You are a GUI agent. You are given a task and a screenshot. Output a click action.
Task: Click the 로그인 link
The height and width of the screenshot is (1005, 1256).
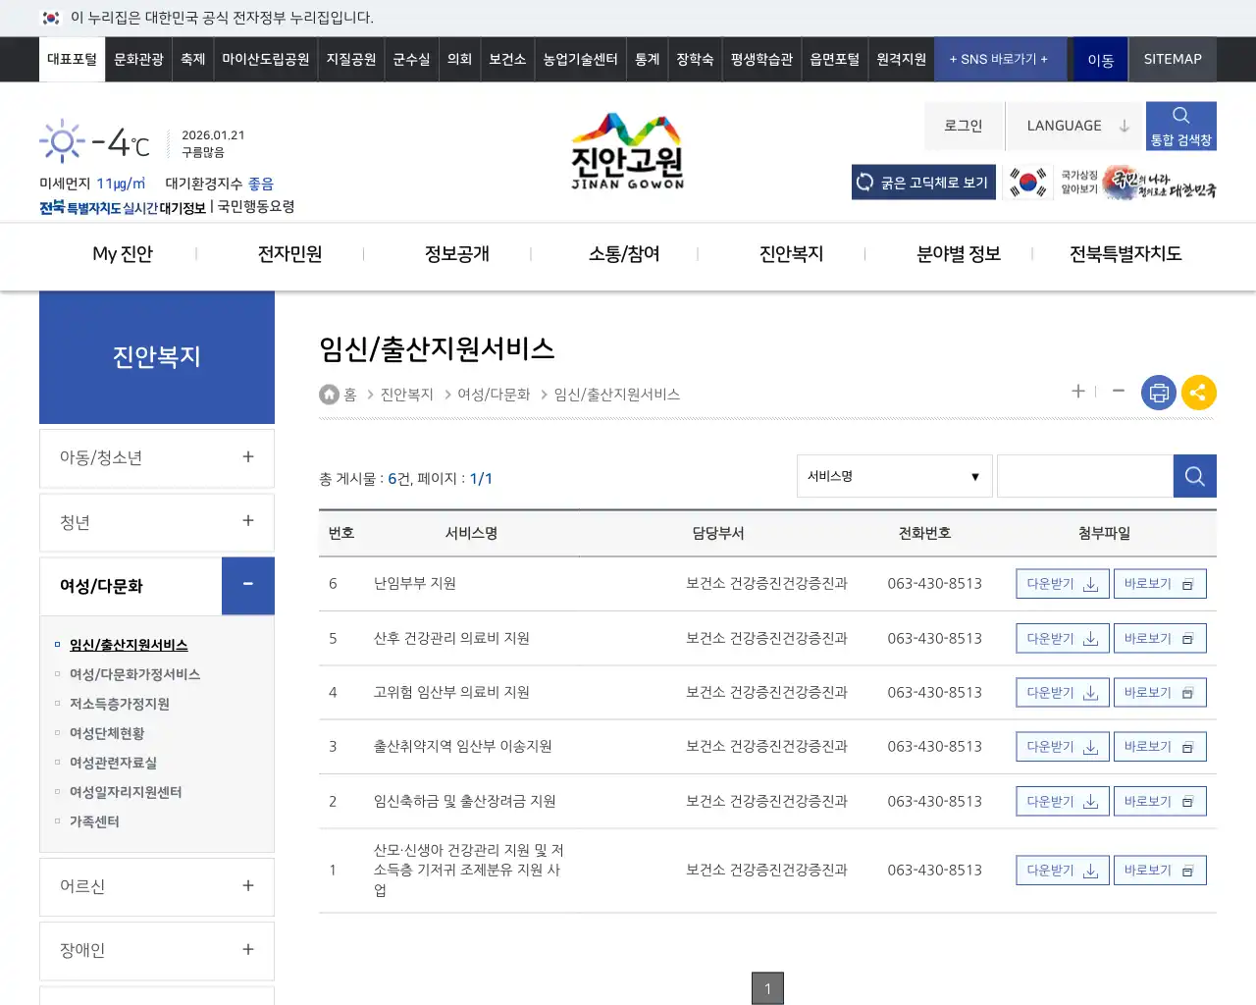(x=964, y=126)
